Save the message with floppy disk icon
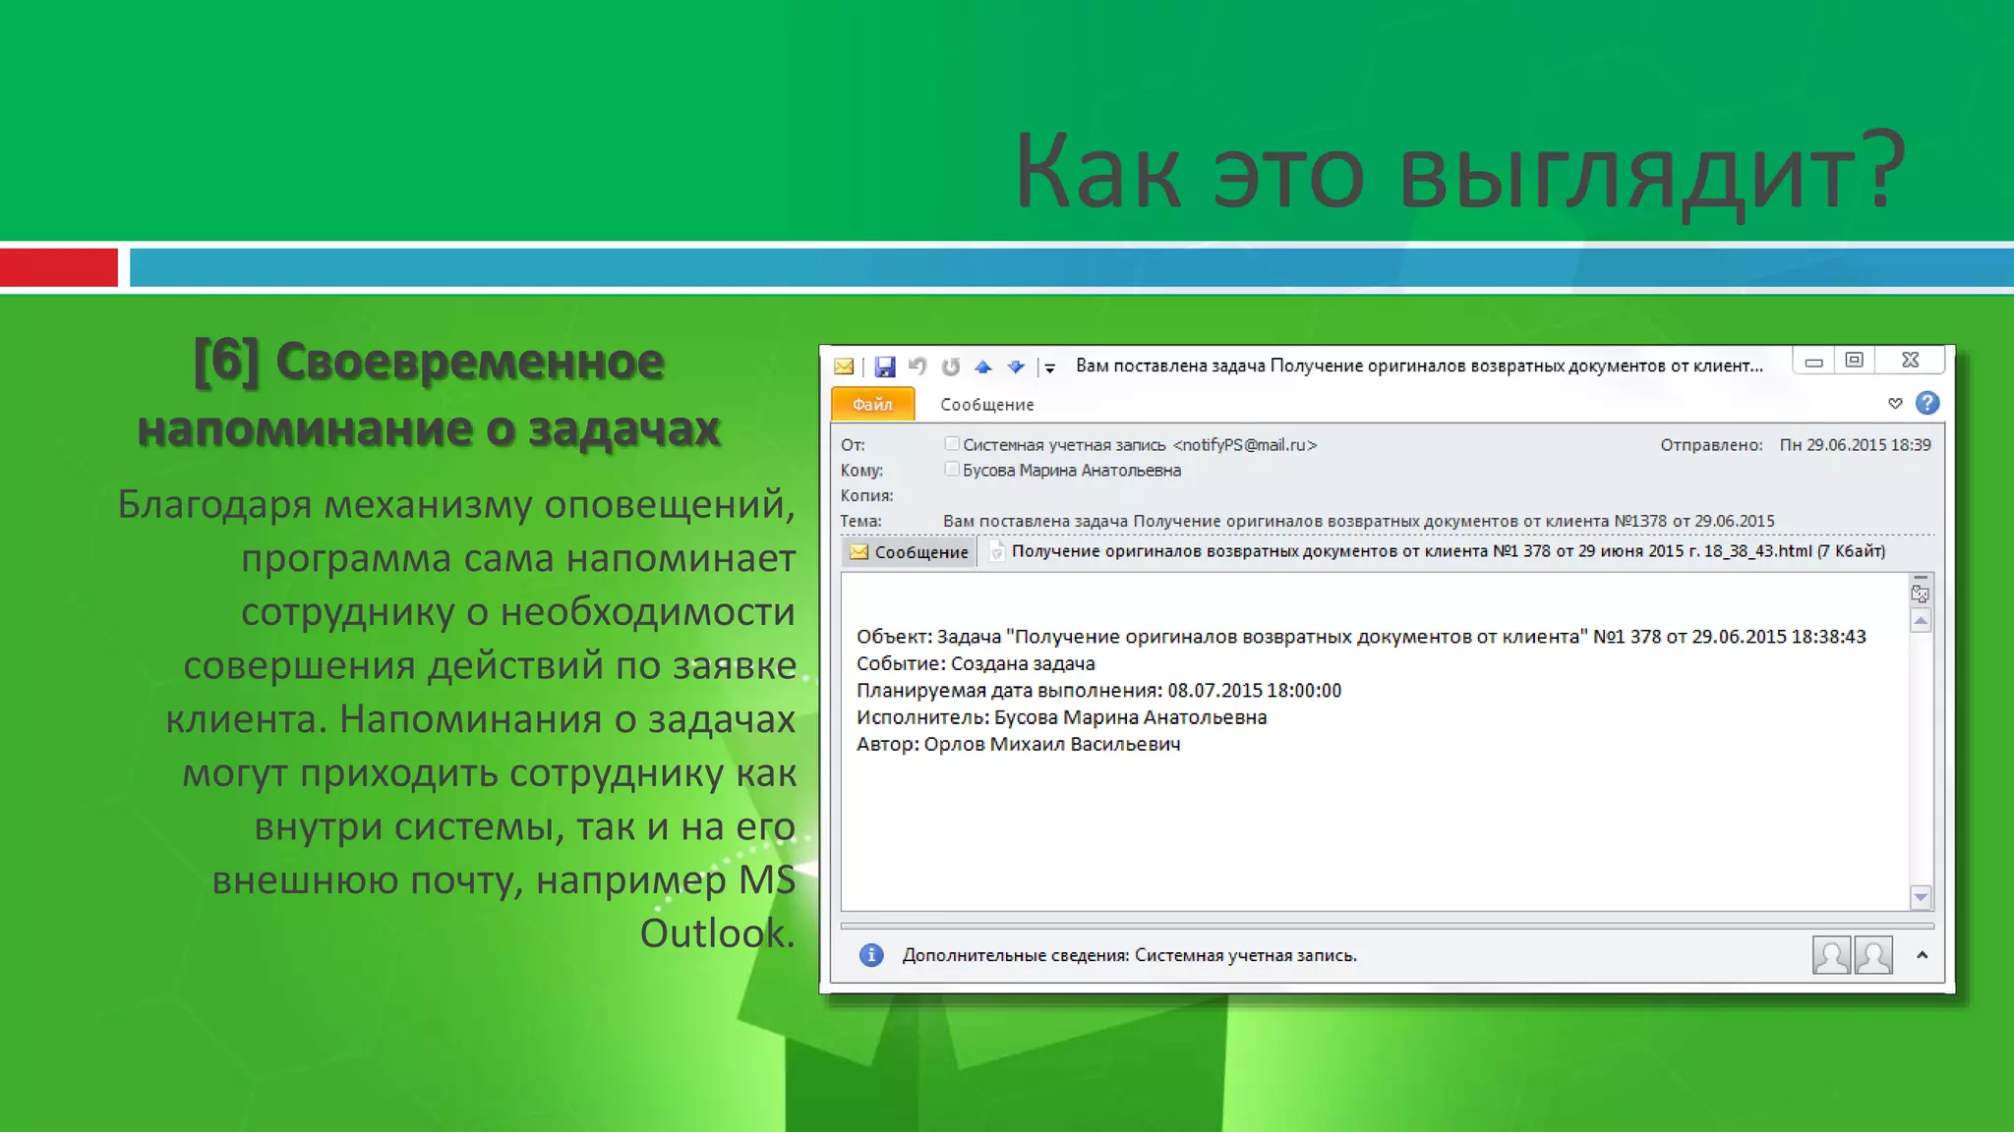 (885, 367)
